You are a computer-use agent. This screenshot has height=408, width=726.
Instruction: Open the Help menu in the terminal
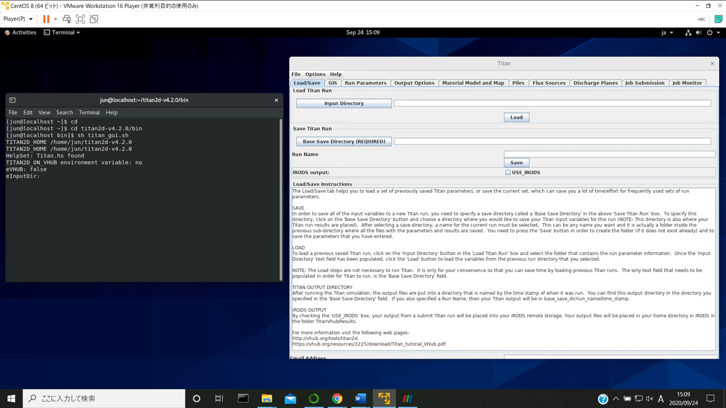(x=112, y=113)
